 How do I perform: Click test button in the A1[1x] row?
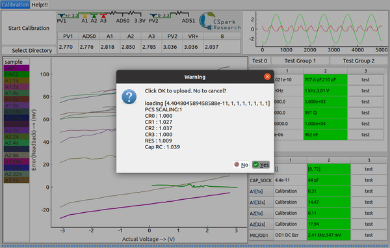pyautogui.click(x=369, y=191)
